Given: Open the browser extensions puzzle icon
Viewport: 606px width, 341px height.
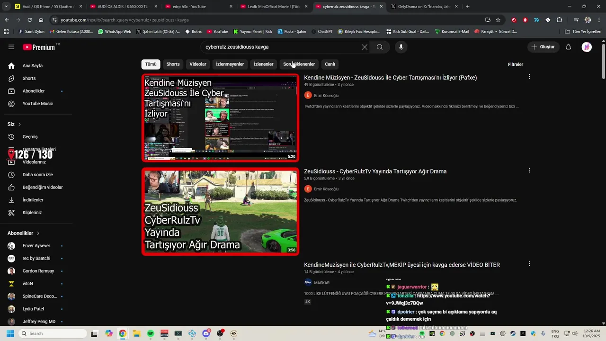Looking at the screenshot, I should coord(560,20).
